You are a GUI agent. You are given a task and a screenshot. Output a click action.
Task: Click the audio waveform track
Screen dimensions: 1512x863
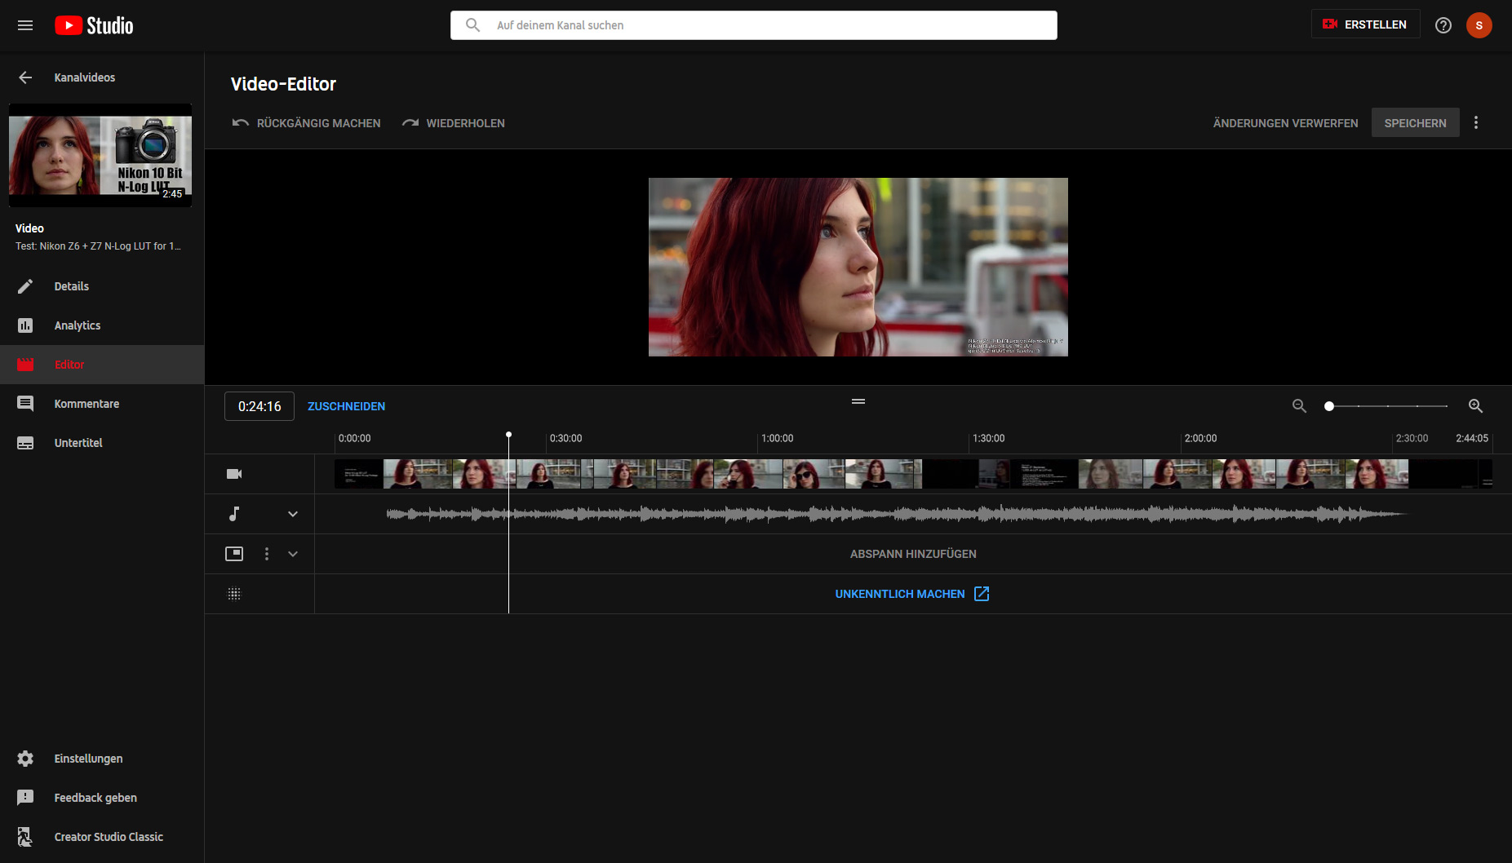897,514
